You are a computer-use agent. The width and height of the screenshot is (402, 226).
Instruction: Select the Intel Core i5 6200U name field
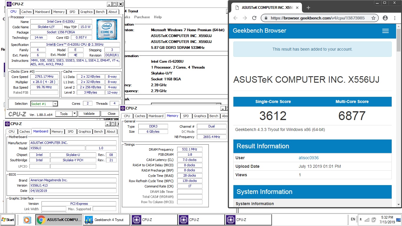61,21
